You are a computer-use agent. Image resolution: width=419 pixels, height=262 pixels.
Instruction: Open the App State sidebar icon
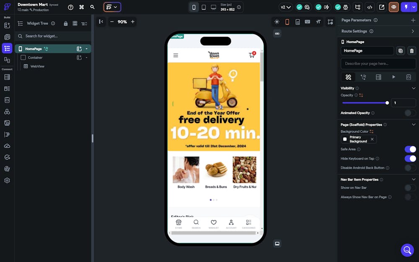[x=7, y=100]
